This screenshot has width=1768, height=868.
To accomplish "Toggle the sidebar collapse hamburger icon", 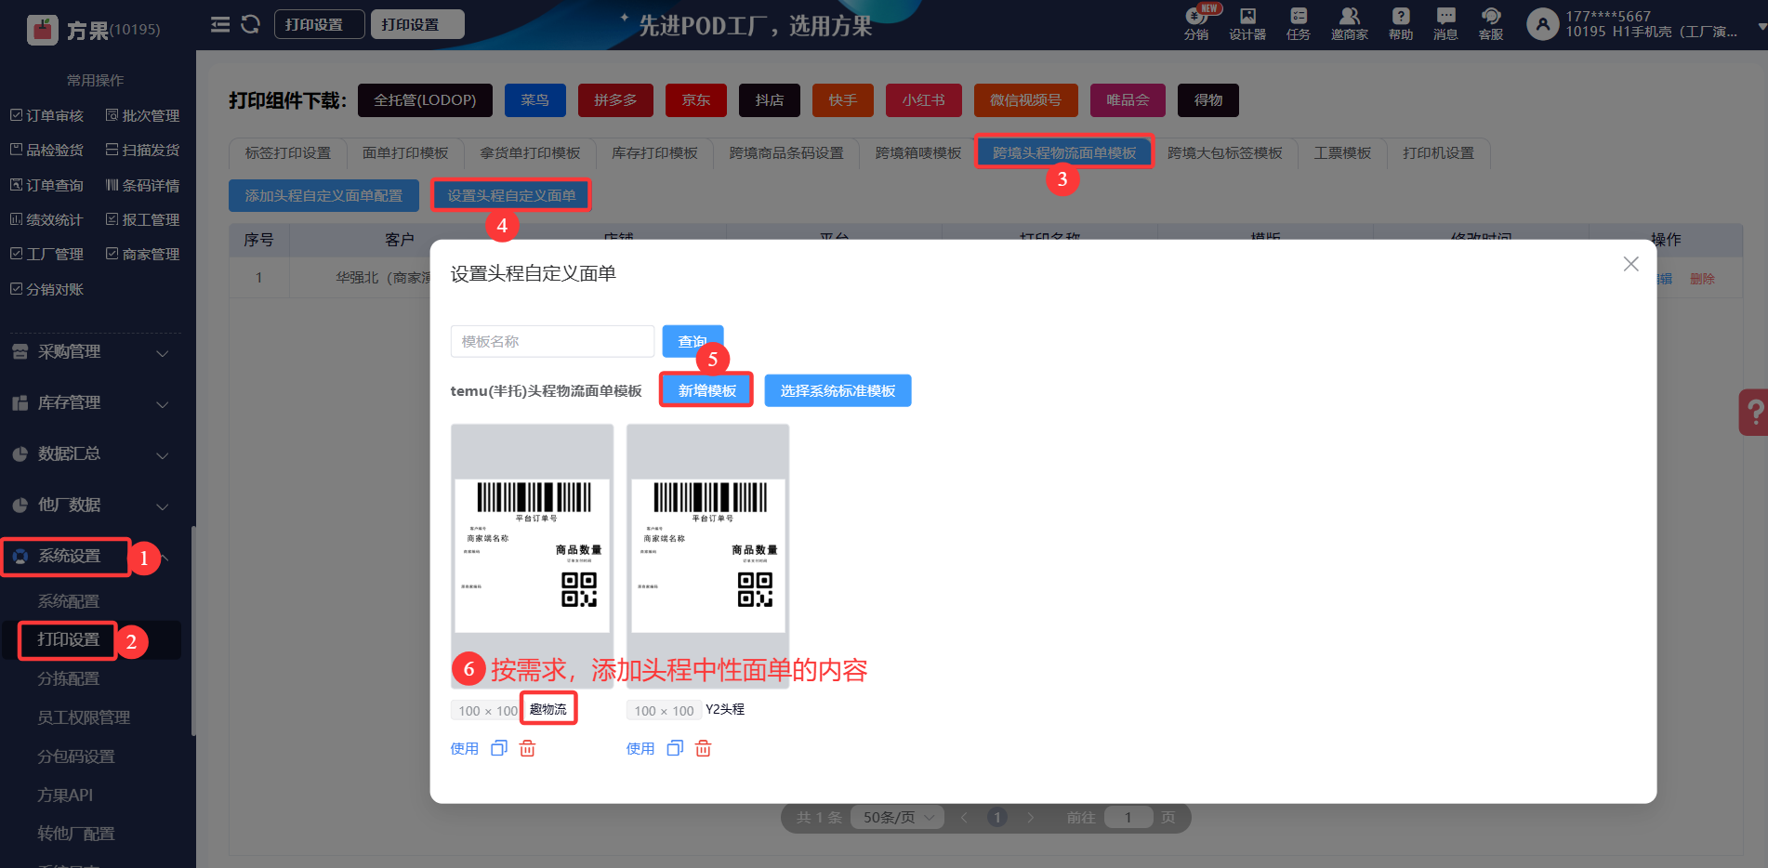I will [x=220, y=24].
